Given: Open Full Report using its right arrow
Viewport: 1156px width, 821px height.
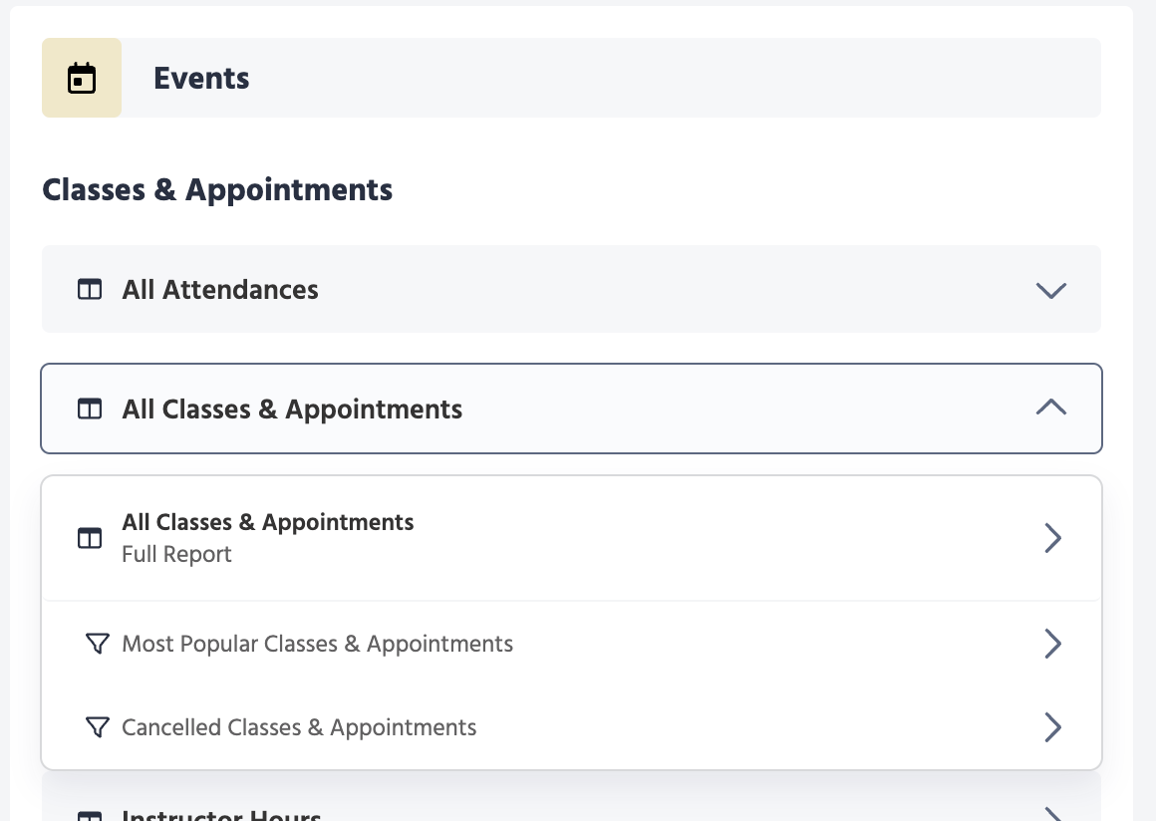Looking at the screenshot, I should (x=1052, y=538).
